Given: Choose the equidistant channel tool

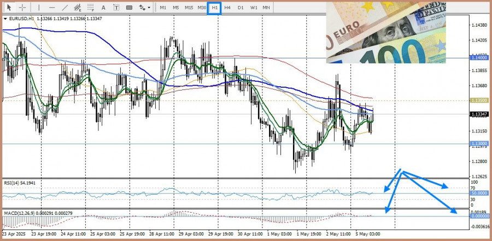Looking at the screenshot, I should (78, 8).
